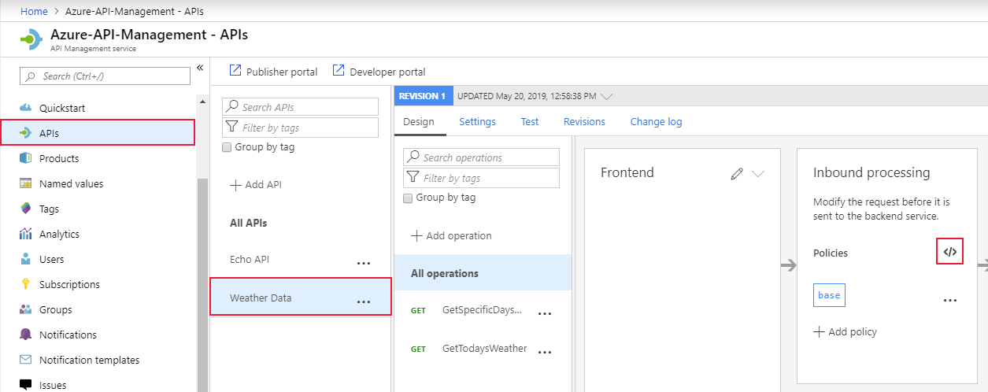Select APIs in the sidebar
The image size is (988, 392).
coord(98,133)
